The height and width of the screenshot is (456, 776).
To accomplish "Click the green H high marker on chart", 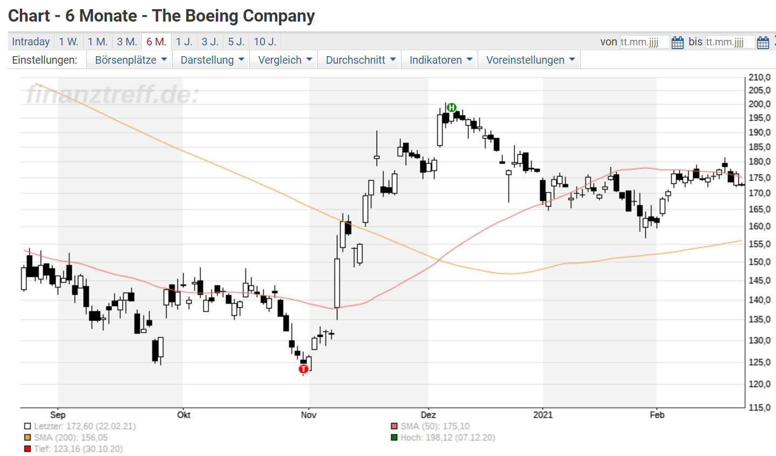I will tap(452, 108).
